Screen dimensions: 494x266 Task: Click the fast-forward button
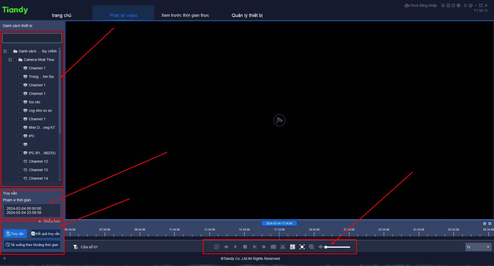tap(264, 247)
